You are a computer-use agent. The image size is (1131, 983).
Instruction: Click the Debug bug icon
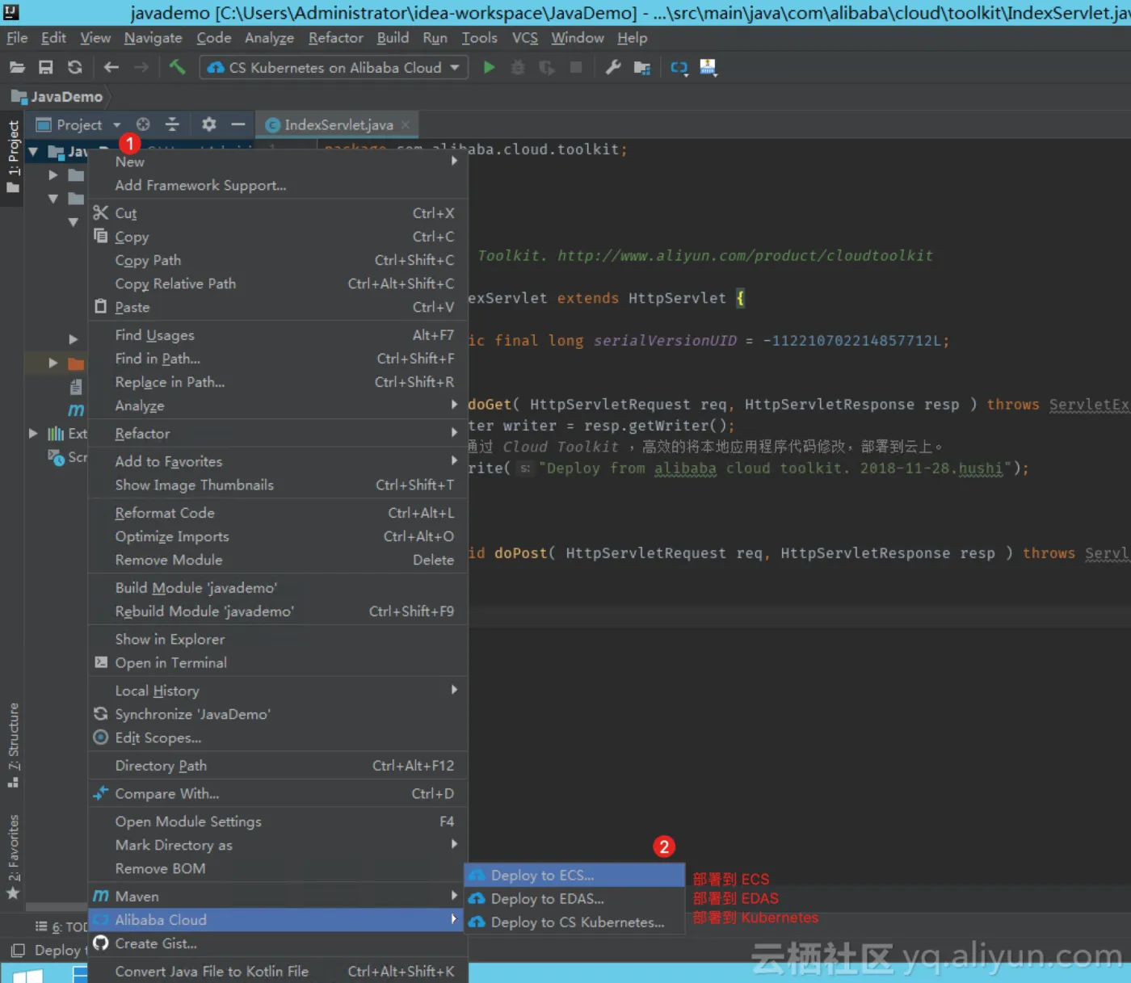[x=518, y=68]
